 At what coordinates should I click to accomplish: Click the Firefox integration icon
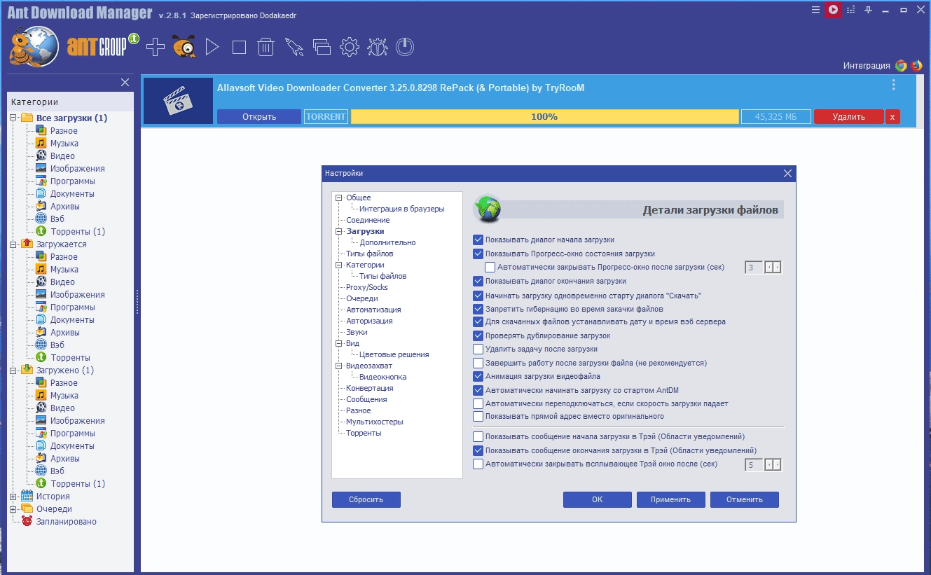click(x=916, y=66)
